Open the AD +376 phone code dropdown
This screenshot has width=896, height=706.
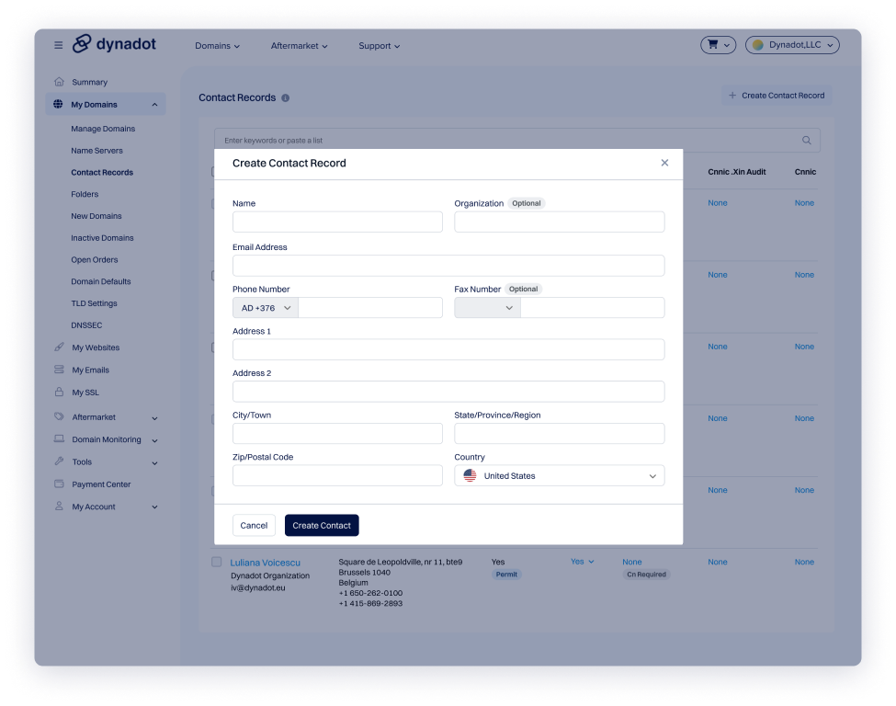[x=266, y=308]
